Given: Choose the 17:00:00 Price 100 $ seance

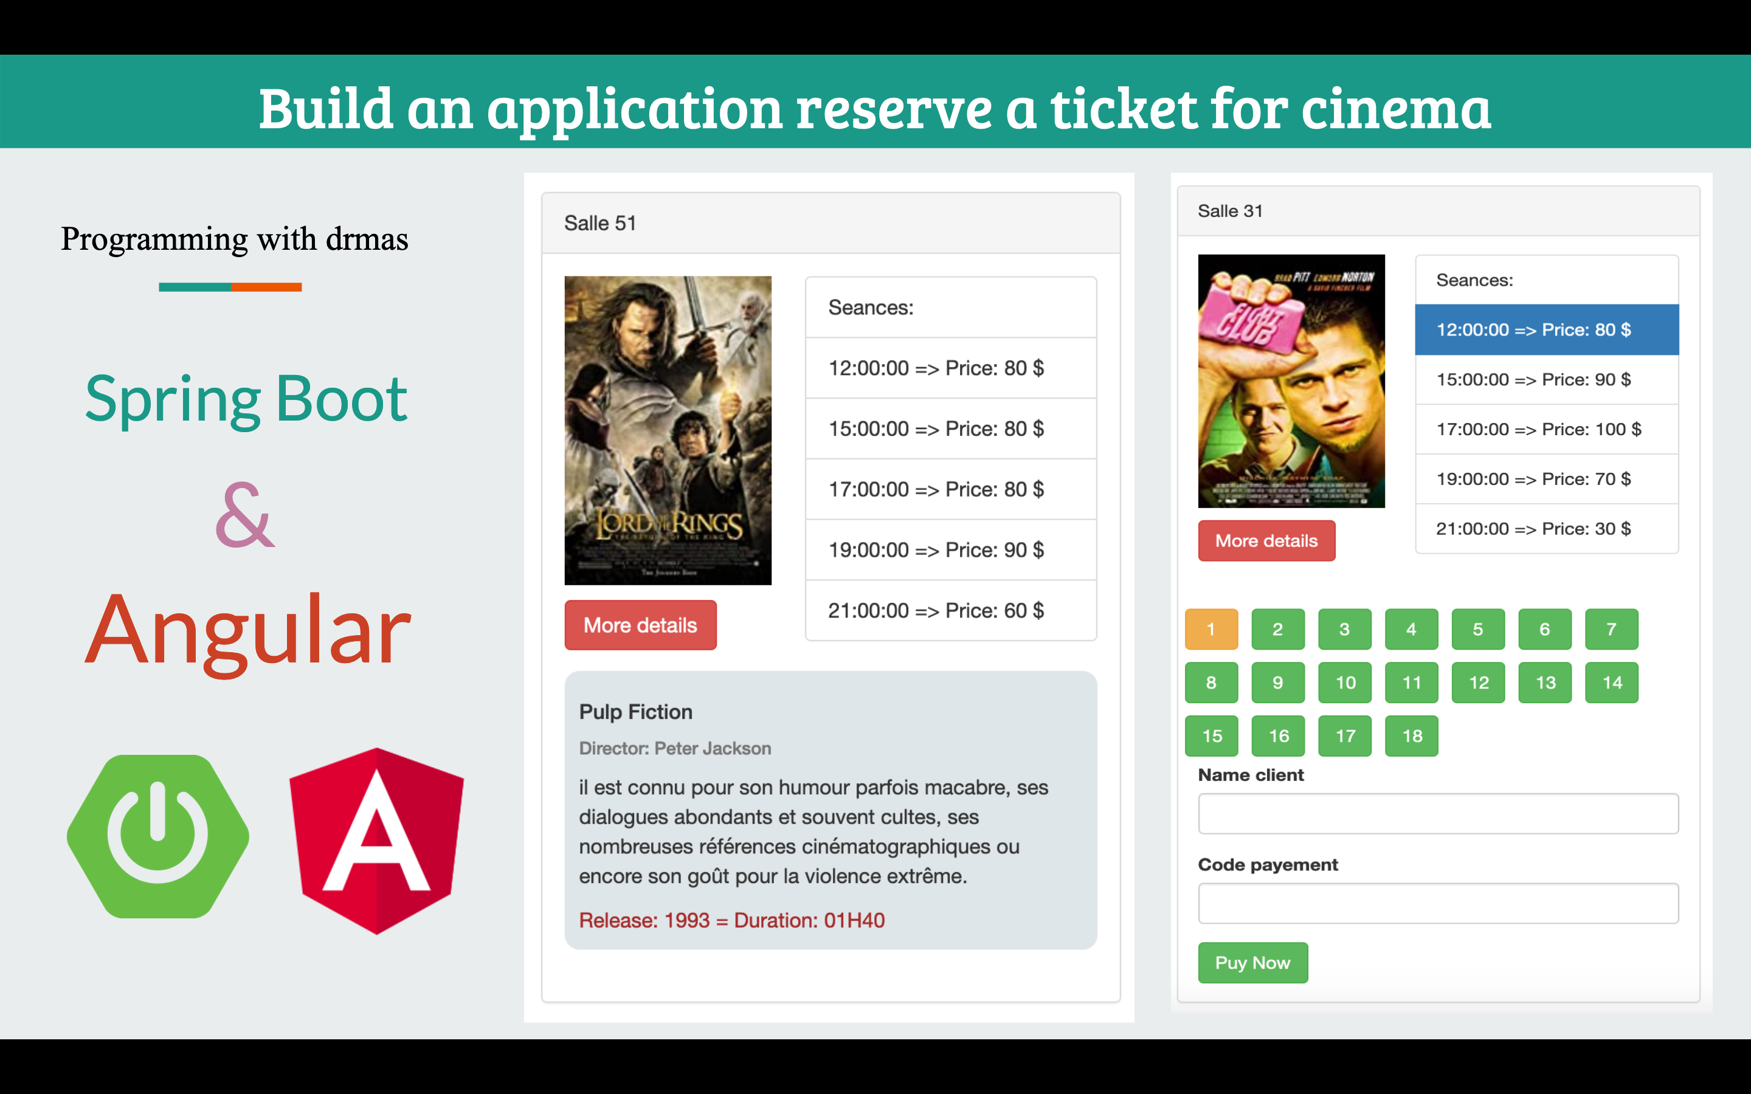Looking at the screenshot, I should [1546, 429].
